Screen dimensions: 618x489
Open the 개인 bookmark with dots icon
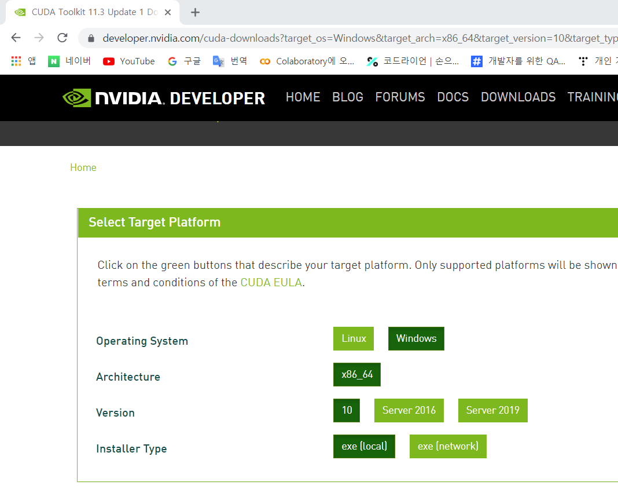point(598,61)
